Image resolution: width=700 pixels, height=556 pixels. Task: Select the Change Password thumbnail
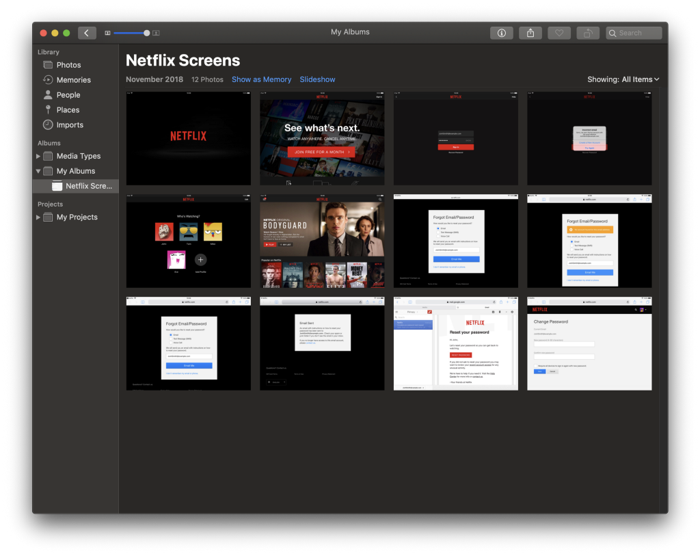[x=589, y=344]
